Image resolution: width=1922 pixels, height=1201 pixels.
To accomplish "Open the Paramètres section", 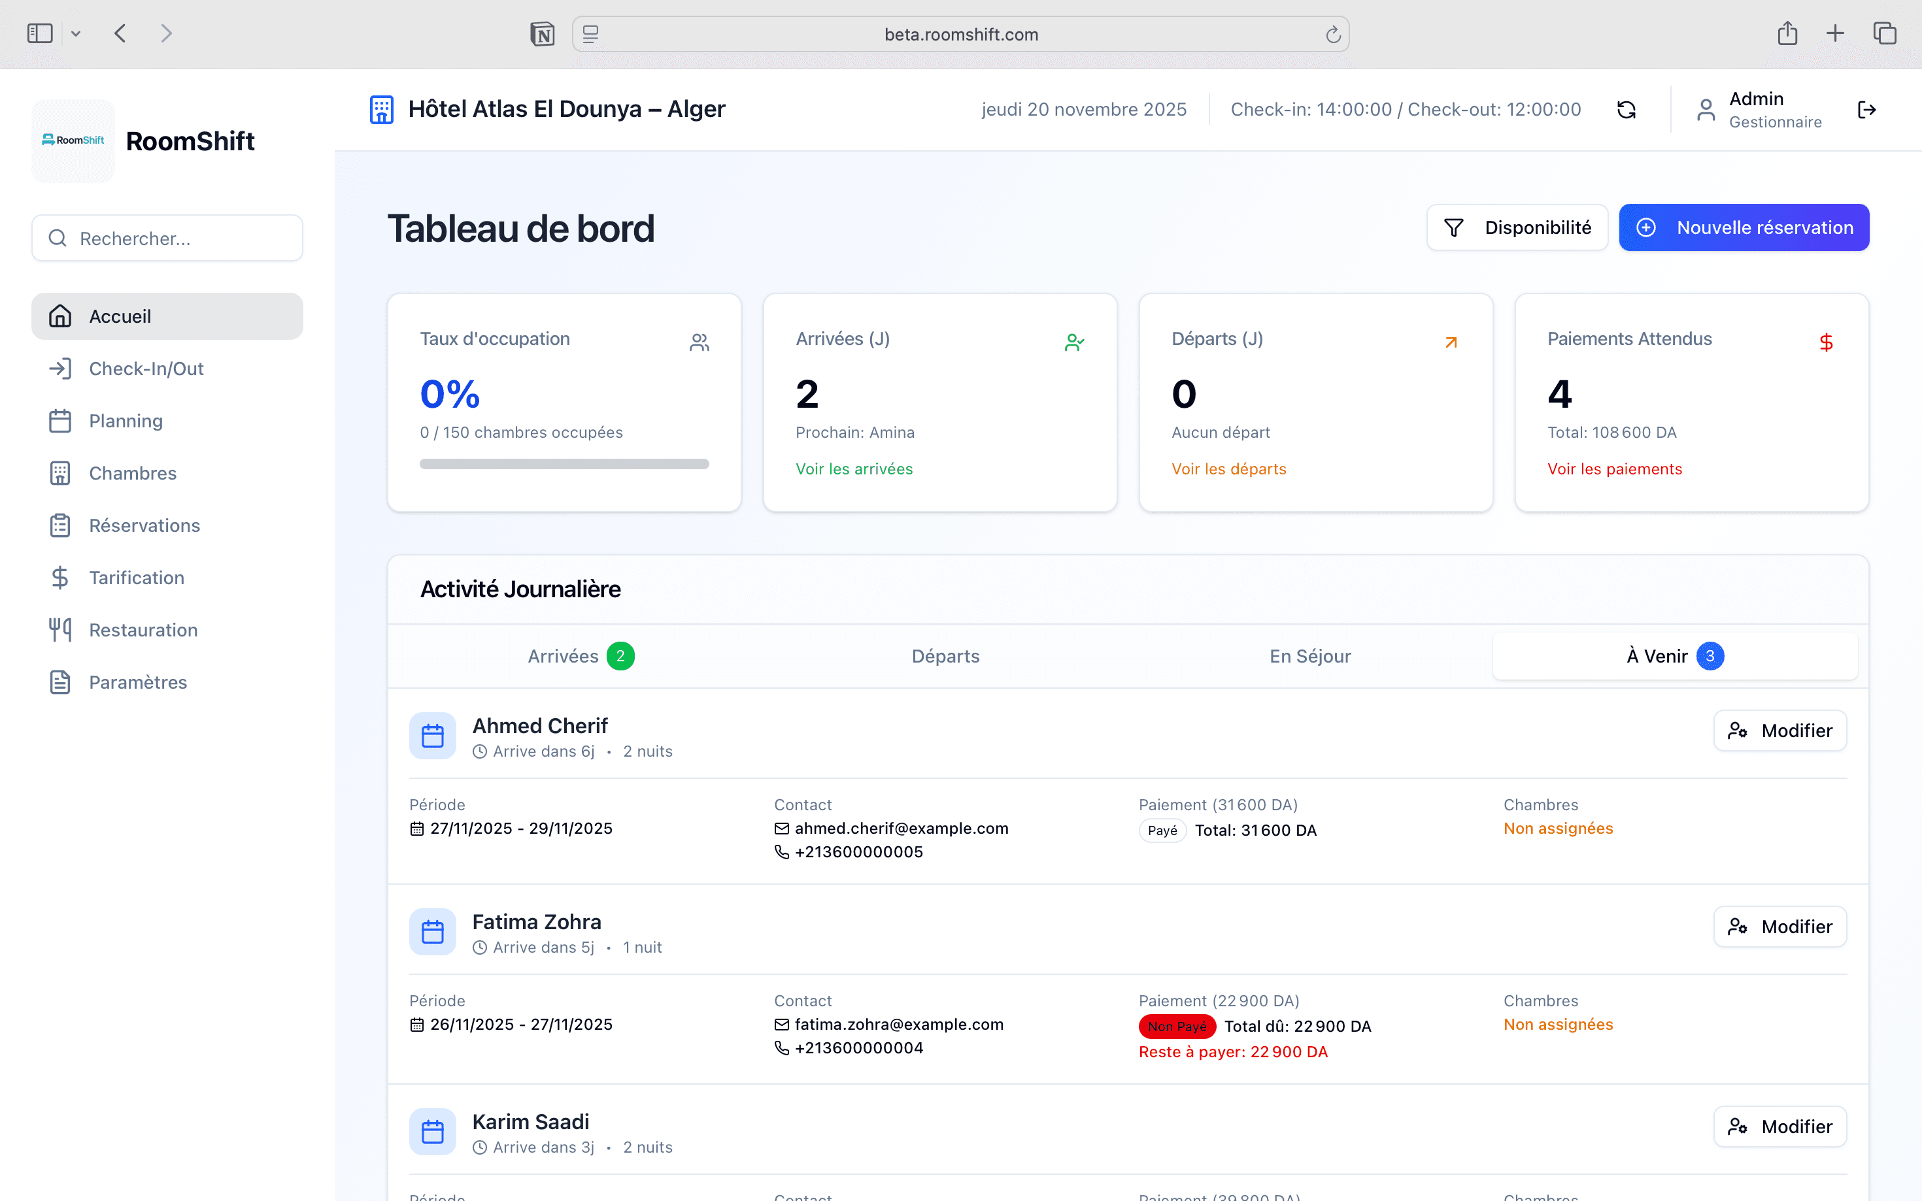I will pyautogui.click(x=137, y=682).
